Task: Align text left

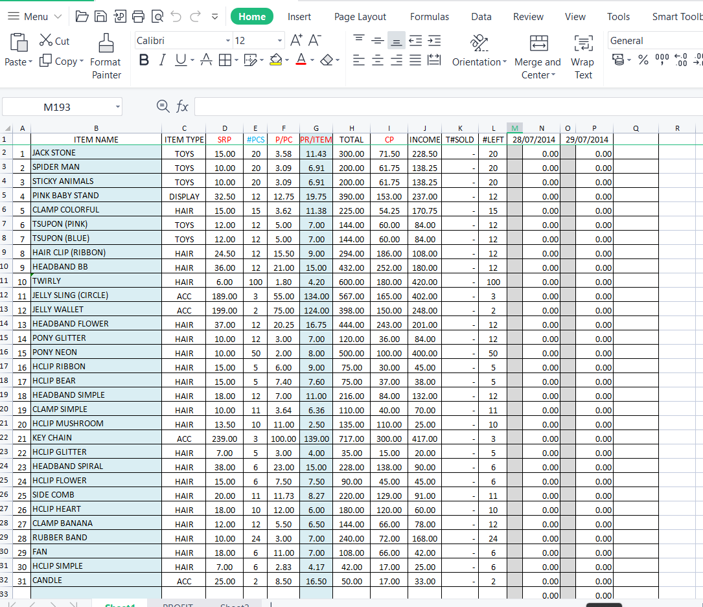Action: coord(359,60)
